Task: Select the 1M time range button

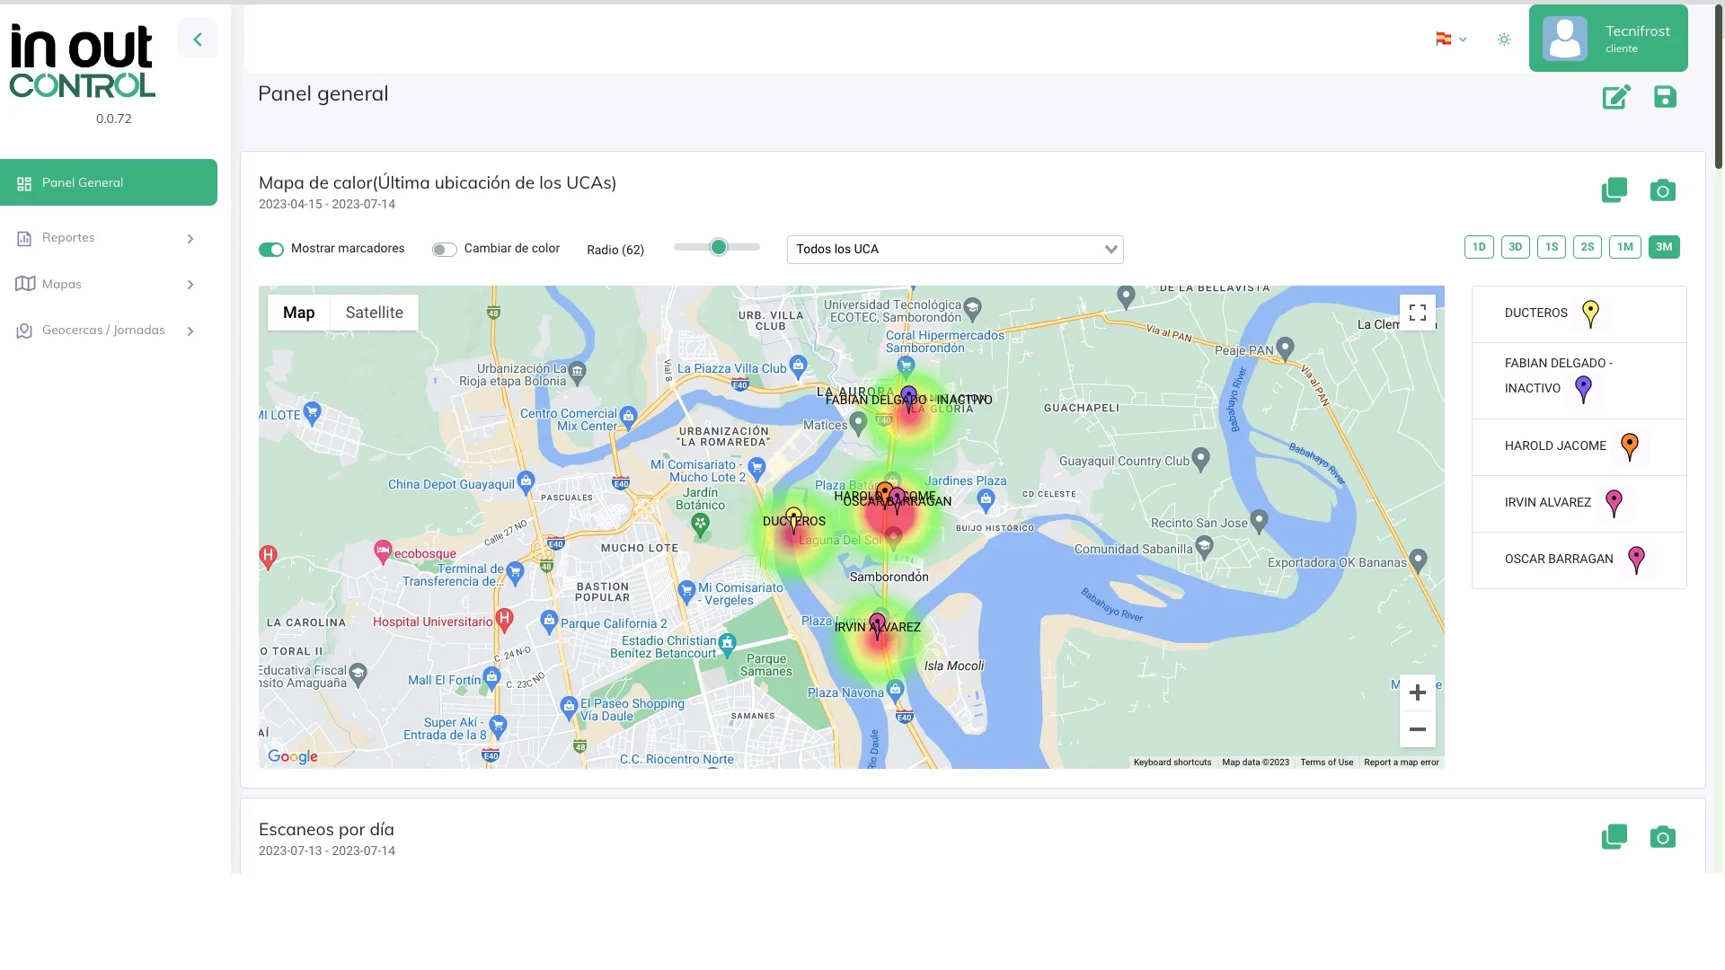Action: [1625, 247]
